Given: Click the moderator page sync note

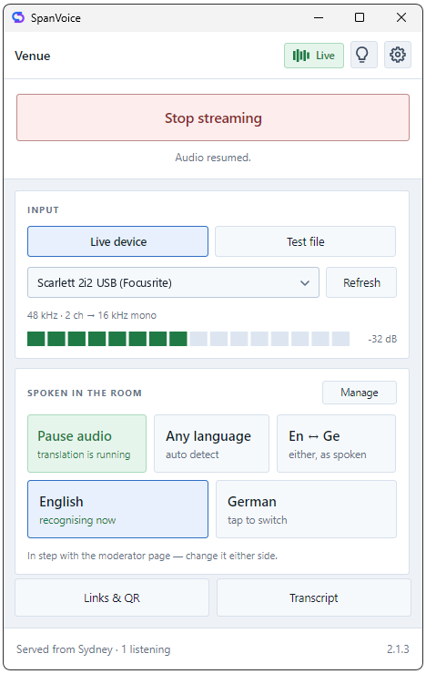Looking at the screenshot, I should (x=152, y=556).
